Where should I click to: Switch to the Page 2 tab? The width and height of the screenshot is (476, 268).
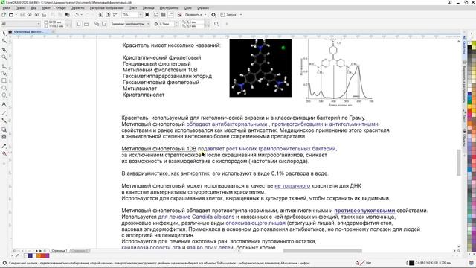point(80,251)
